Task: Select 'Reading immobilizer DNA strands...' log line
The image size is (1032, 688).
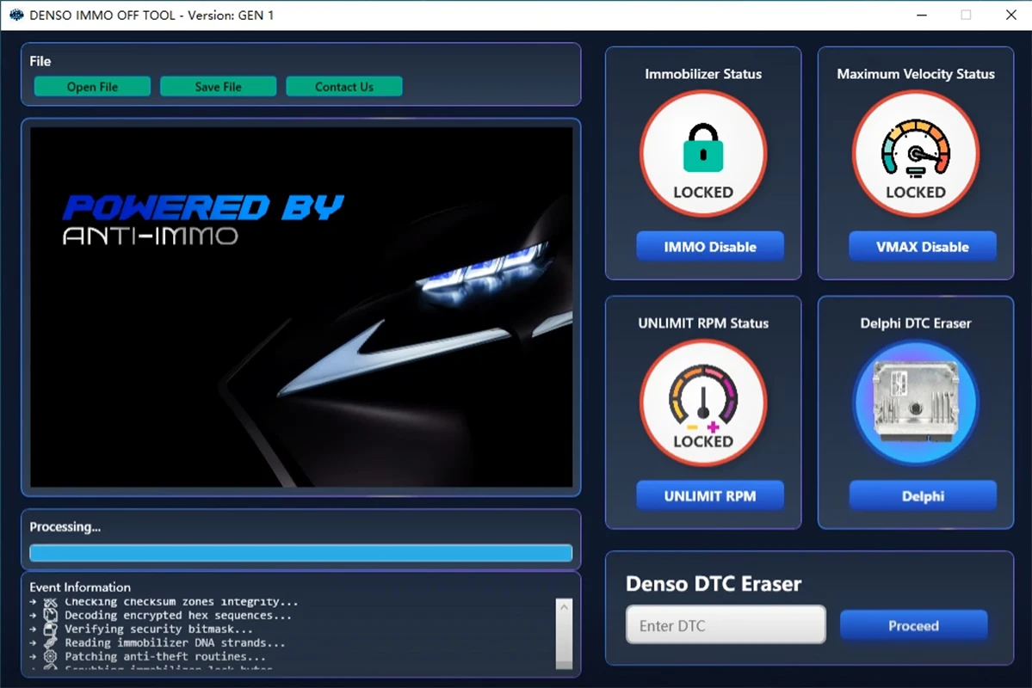Action: point(175,642)
